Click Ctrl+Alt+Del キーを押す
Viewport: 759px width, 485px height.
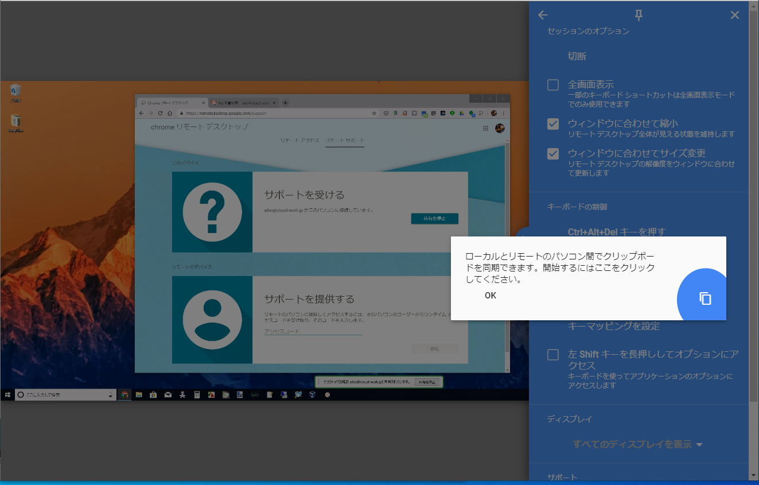(617, 232)
